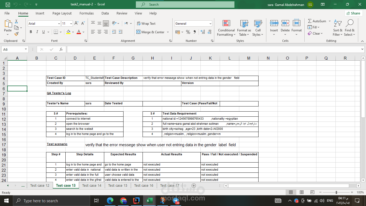Open Sort & Filter

click(338, 28)
